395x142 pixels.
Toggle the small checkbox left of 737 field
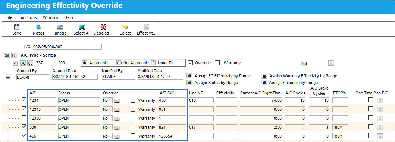point(15,63)
